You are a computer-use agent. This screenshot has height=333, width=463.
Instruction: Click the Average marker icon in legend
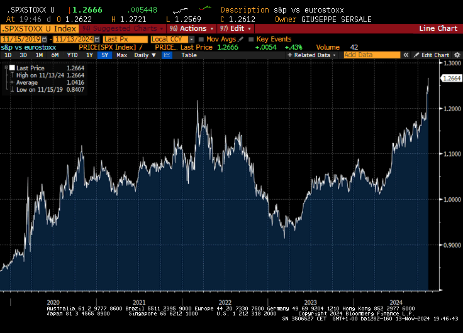pyautogui.click(x=12, y=82)
